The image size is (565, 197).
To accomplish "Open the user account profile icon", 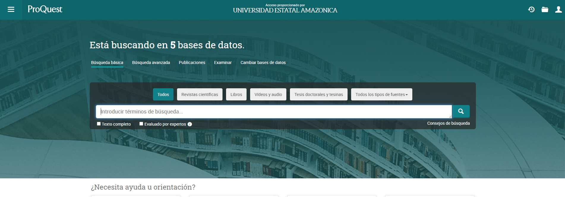I will pyautogui.click(x=558, y=9).
